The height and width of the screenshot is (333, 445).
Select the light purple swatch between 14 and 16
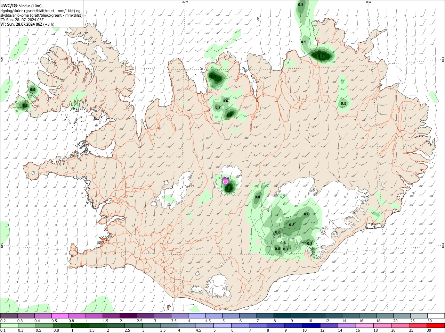(x=346, y=325)
